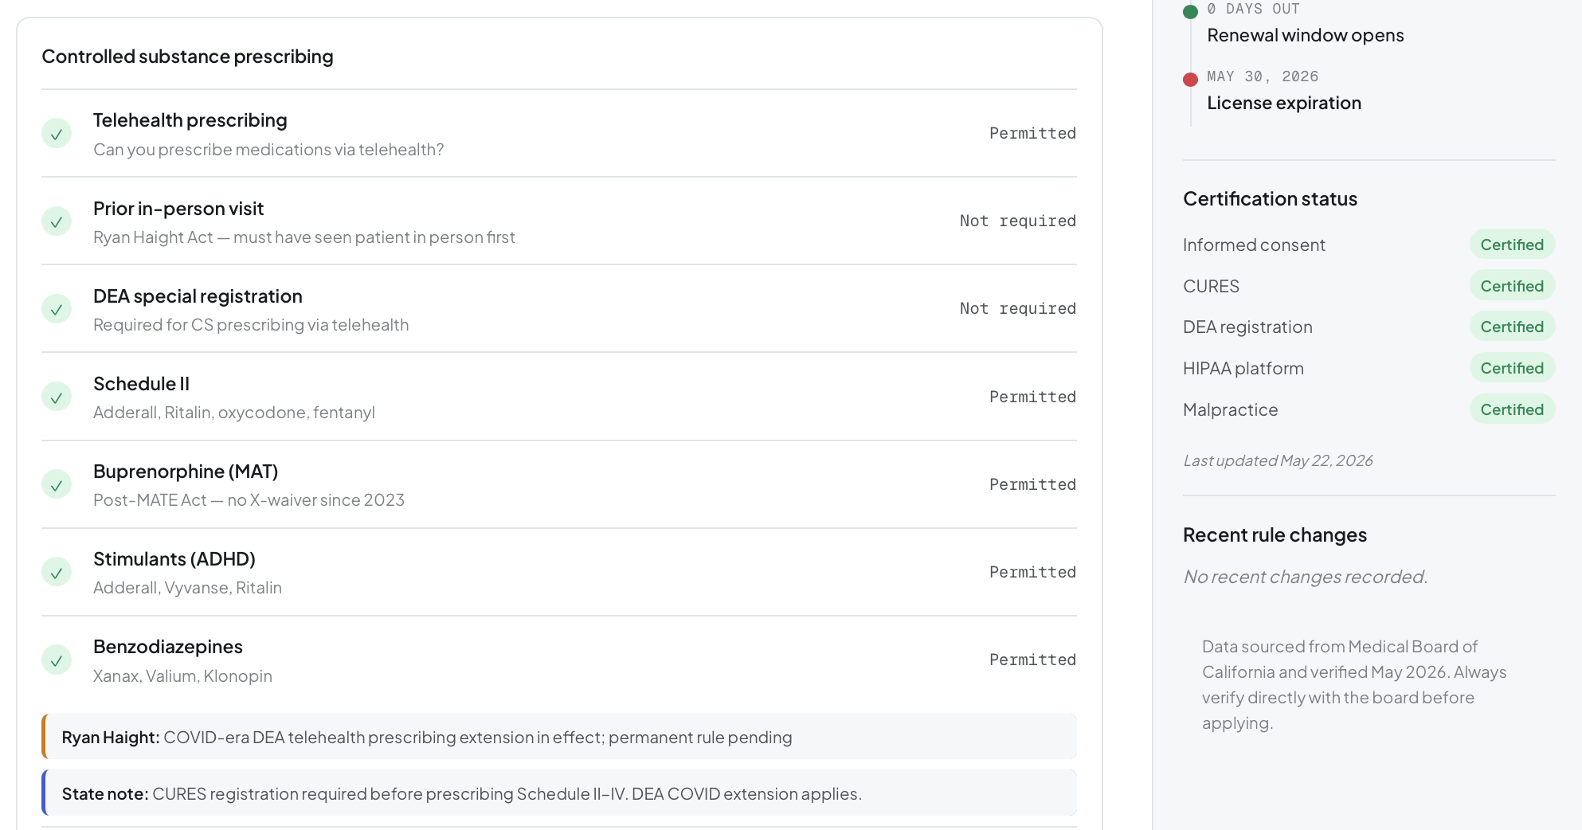Image resolution: width=1582 pixels, height=830 pixels.
Task: Click the Malpractice Certified badge
Action: (x=1512, y=409)
